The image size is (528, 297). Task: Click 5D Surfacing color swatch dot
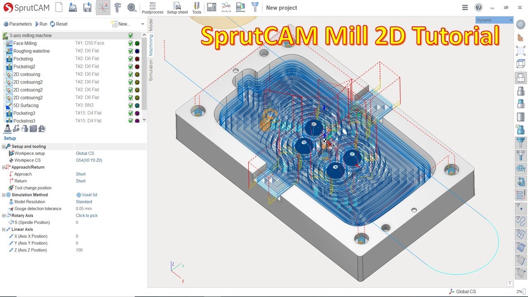point(137,106)
